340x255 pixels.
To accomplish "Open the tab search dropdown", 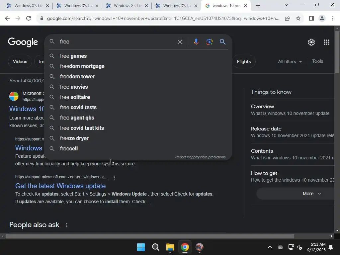I will (x=287, y=5).
